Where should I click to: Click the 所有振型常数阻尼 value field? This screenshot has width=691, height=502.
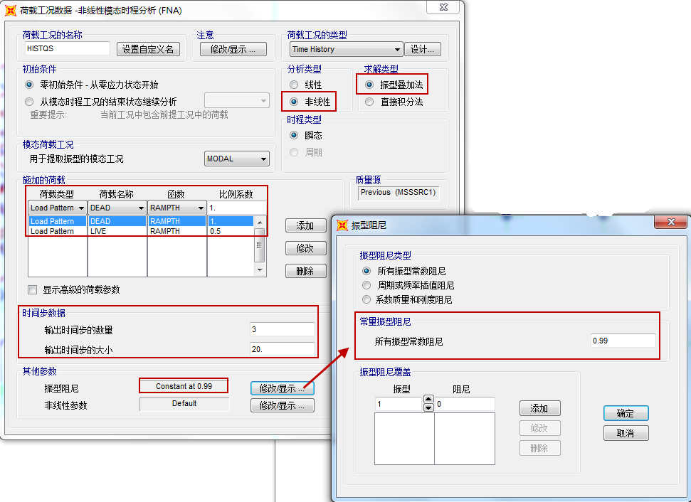pos(622,341)
